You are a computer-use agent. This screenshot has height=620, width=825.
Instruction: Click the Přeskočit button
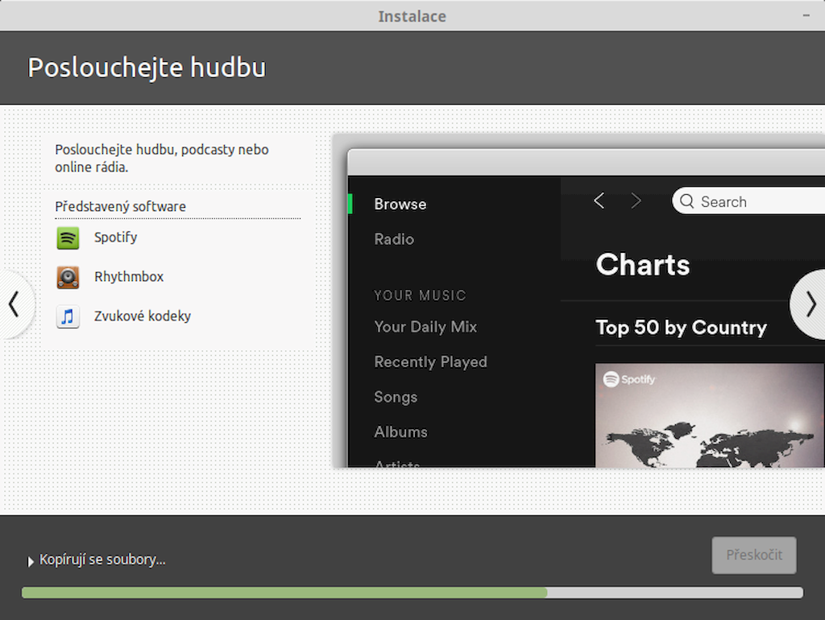click(x=754, y=555)
